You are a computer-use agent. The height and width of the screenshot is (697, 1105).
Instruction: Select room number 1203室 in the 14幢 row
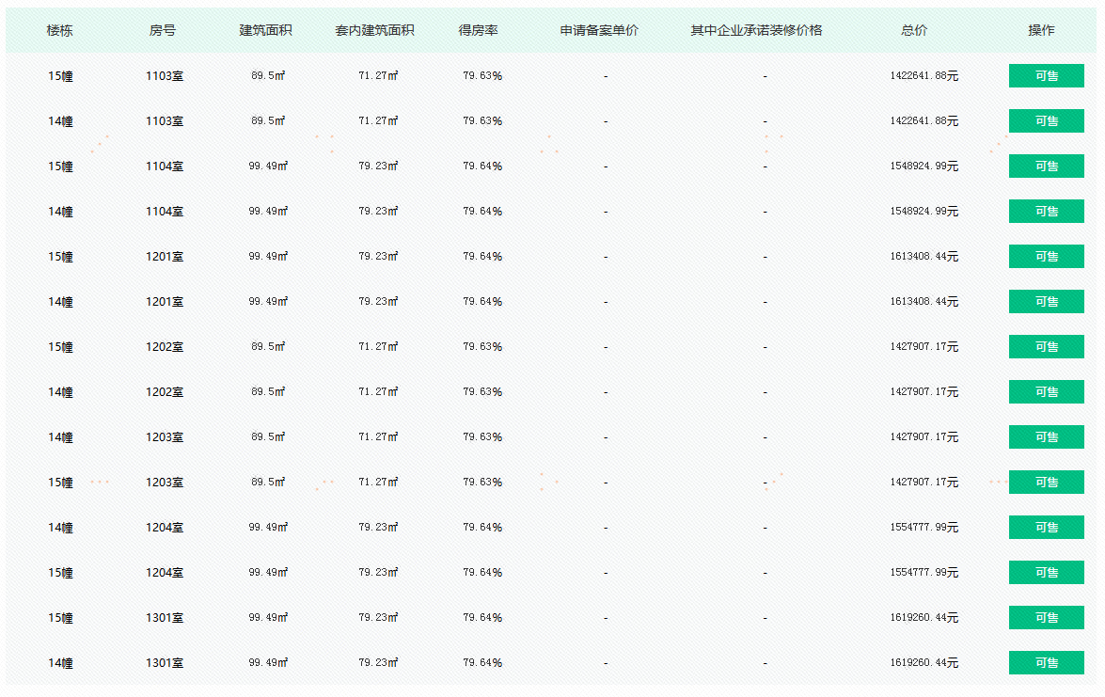tap(165, 437)
